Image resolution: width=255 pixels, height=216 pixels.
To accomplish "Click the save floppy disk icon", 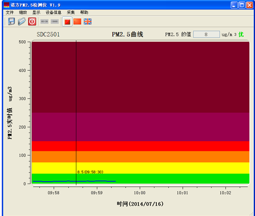I will [11, 21].
